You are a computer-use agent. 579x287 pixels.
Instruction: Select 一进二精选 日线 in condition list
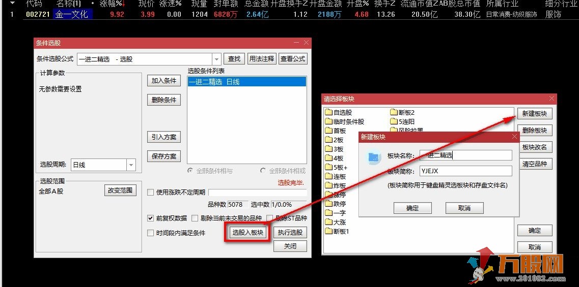246,82
